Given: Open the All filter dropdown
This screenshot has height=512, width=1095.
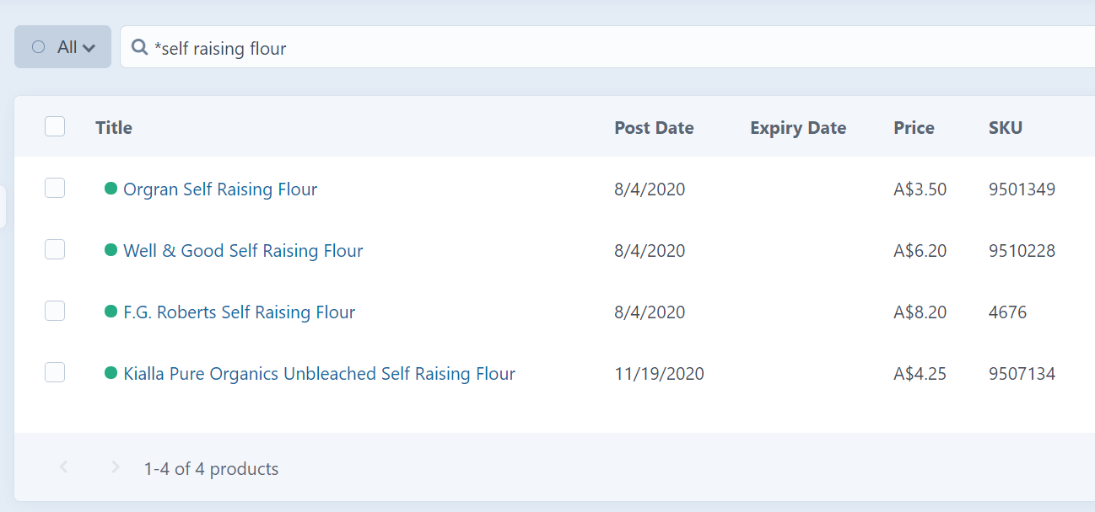Looking at the screenshot, I should [x=62, y=46].
